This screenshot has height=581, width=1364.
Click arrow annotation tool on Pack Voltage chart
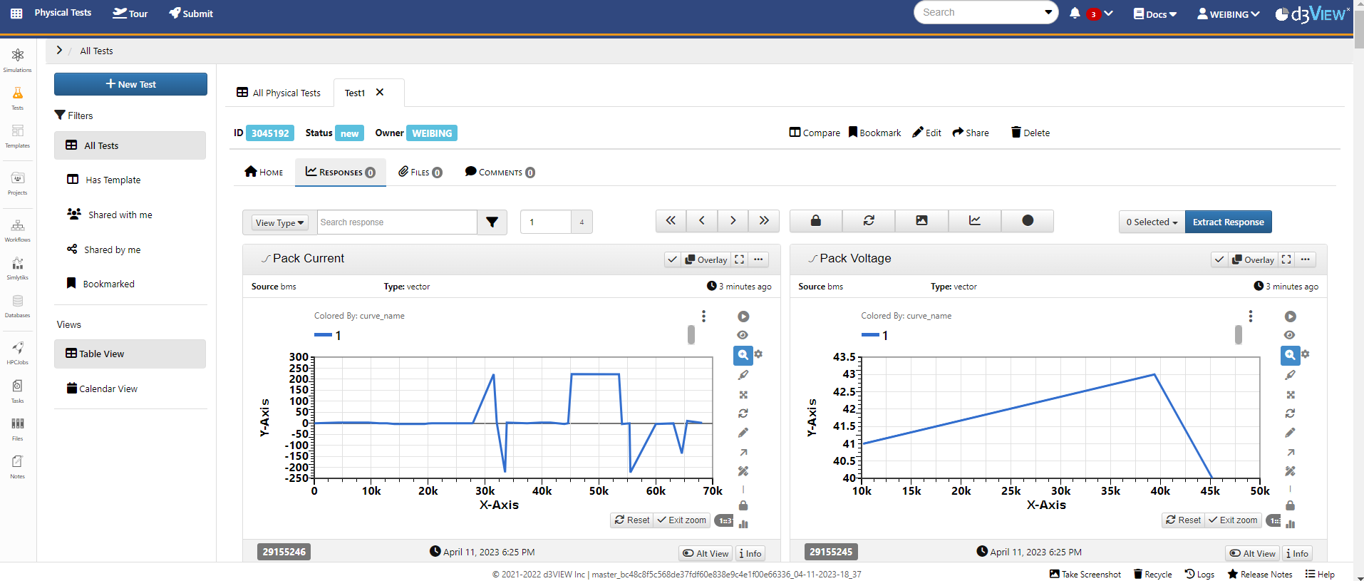coord(1290,452)
